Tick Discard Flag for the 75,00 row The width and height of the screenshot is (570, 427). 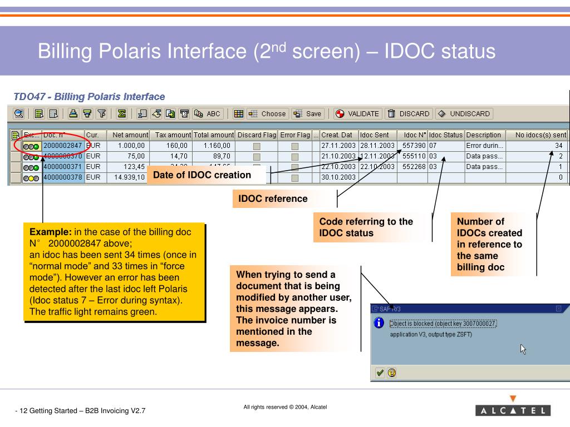point(257,156)
